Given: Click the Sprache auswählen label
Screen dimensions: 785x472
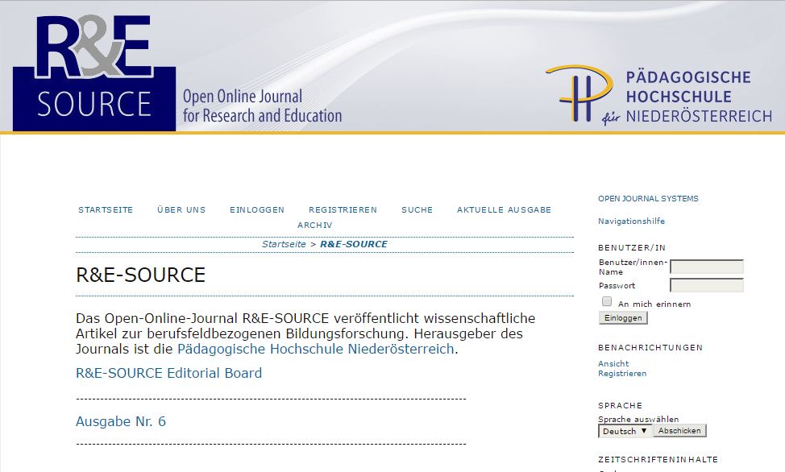Looking at the screenshot, I should click(638, 420).
